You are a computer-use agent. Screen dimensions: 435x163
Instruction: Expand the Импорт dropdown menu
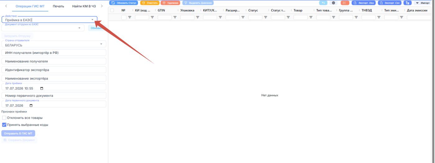coord(423,3)
